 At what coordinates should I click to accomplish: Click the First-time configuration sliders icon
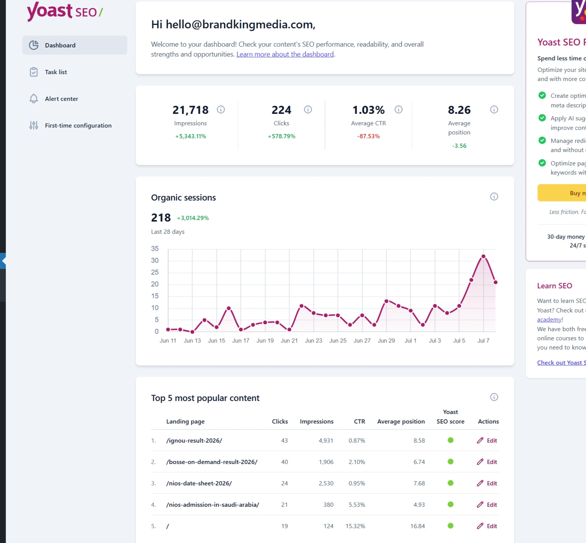(34, 125)
